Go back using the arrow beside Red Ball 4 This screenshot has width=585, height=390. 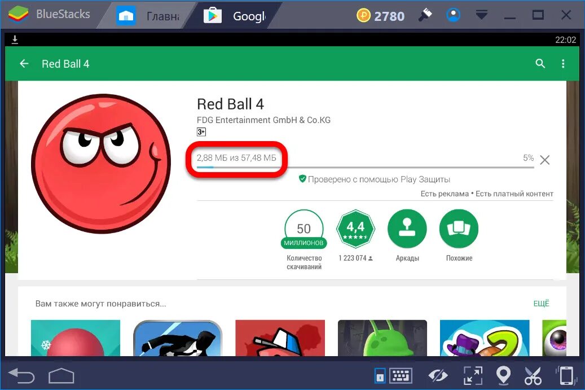[24, 64]
